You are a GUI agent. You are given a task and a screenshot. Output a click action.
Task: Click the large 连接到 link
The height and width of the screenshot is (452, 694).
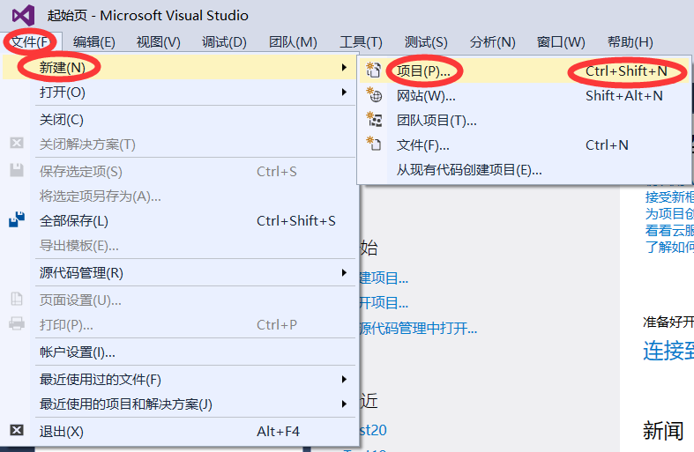668,351
